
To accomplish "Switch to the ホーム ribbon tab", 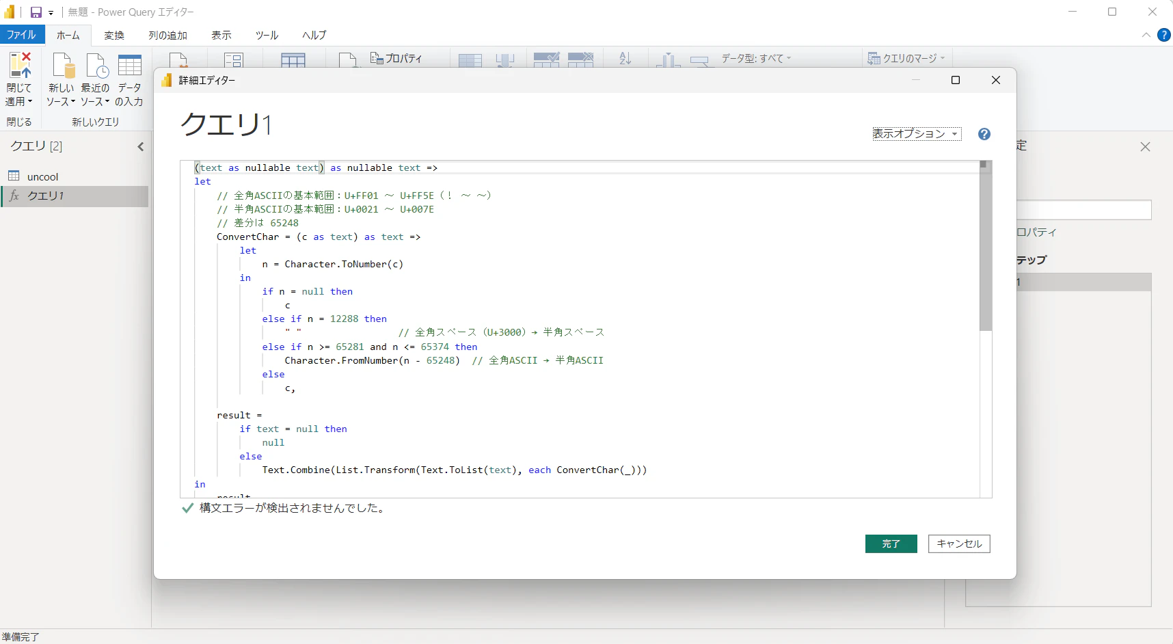I will coord(68,36).
